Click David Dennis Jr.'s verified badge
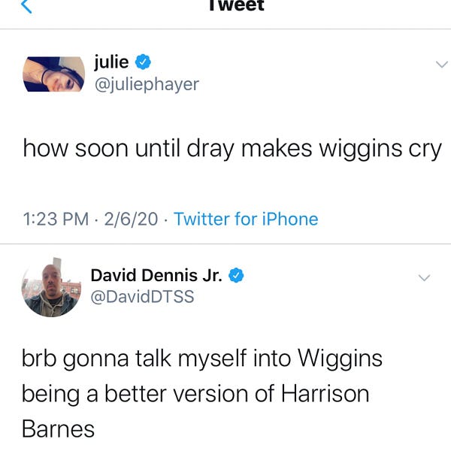Screen dimensions: 451x451 click(x=236, y=275)
